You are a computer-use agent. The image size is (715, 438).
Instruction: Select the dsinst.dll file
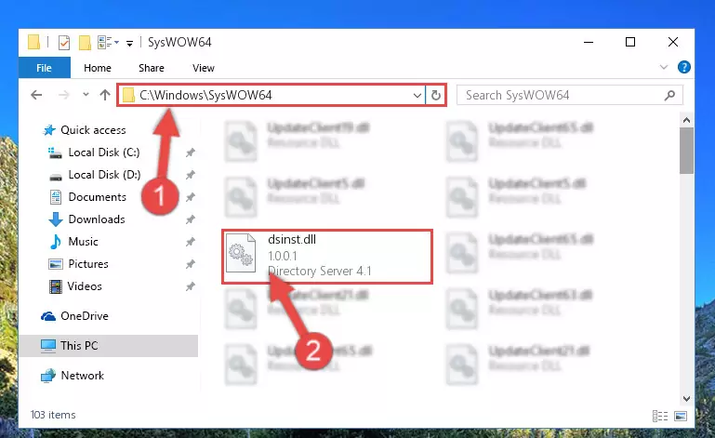(x=327, y=257)
